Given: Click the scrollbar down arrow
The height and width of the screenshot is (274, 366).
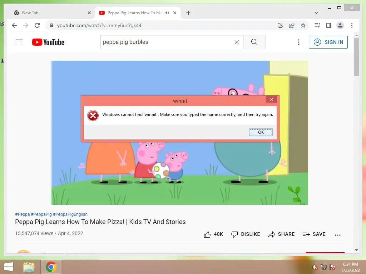Looking at the screenshot, I should click(356, 250).
